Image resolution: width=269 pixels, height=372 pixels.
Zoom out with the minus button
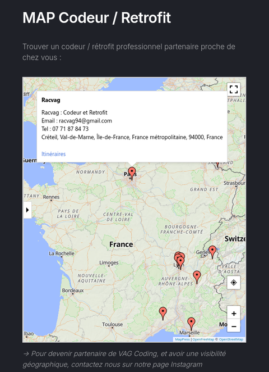click(234, 326)
